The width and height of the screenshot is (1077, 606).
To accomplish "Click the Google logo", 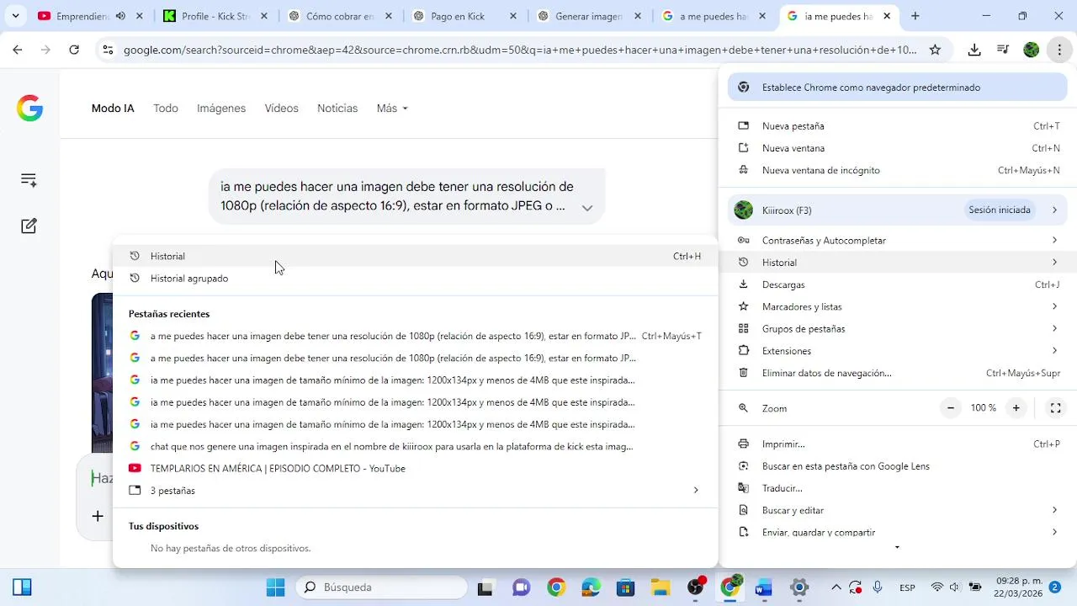I will (x=30, y=109).
